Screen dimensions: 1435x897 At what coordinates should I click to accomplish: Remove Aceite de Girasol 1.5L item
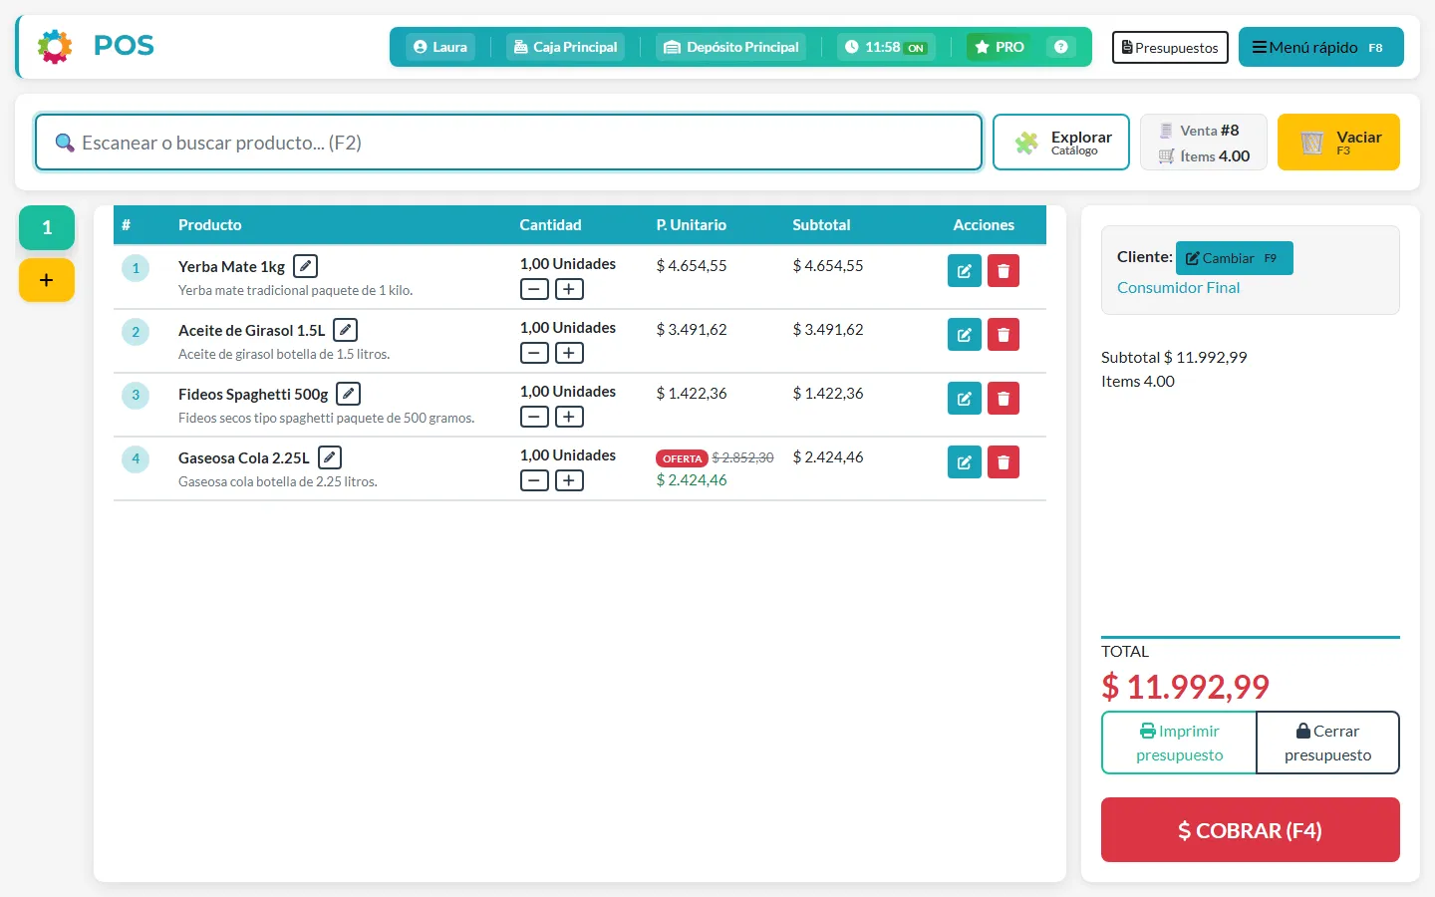1004,335
